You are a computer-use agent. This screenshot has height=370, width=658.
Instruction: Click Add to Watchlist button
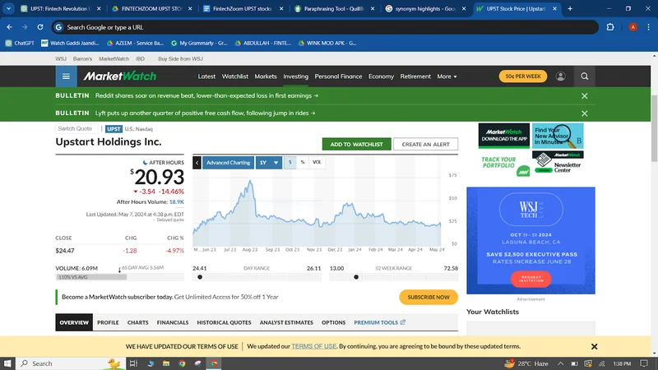(x=356, y=145)
